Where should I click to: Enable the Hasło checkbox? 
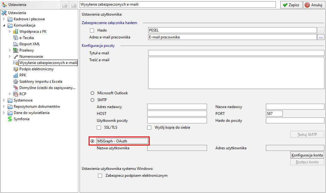coord(92,31)
